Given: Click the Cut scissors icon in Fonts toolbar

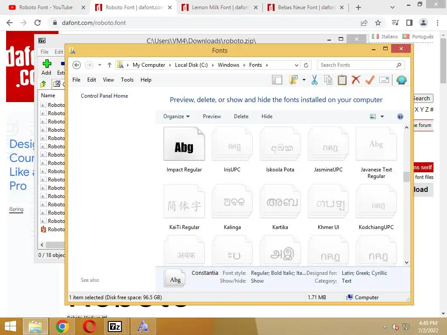Looking at the screenshot, I should pyautogui.click(x=314, y=80).
